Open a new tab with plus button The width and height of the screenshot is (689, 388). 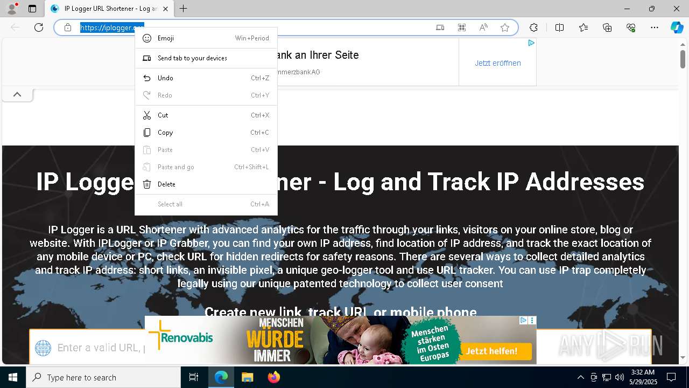(x=184, y=9)
